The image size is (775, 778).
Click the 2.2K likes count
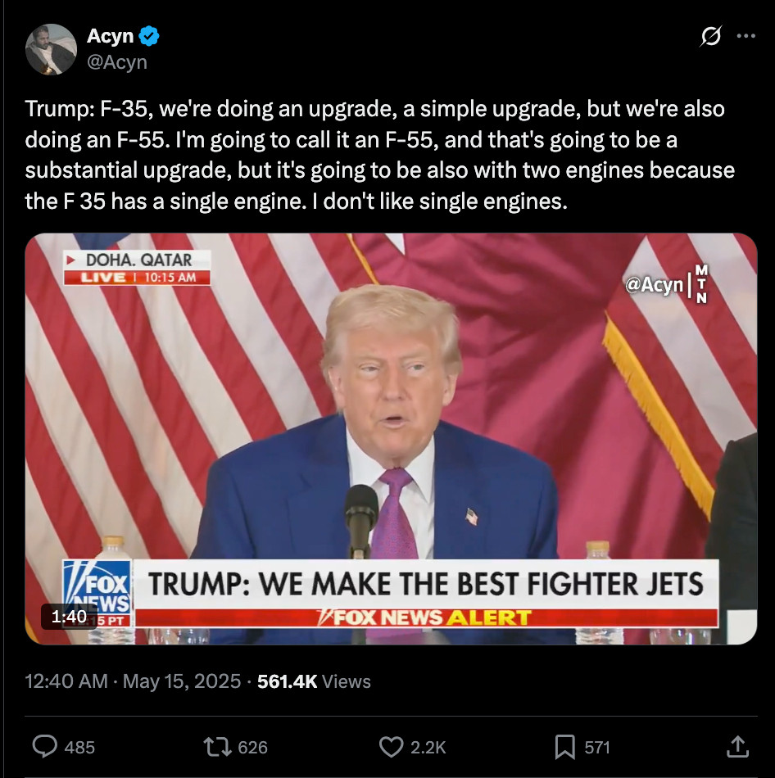[428, 747]
